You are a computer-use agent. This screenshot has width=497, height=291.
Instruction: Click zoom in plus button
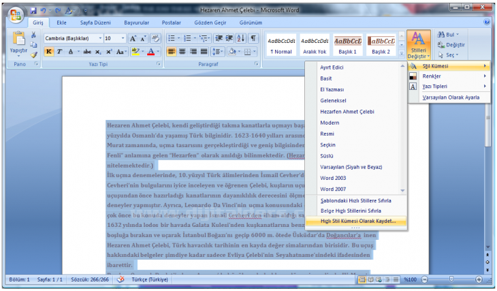click(479, 279)
